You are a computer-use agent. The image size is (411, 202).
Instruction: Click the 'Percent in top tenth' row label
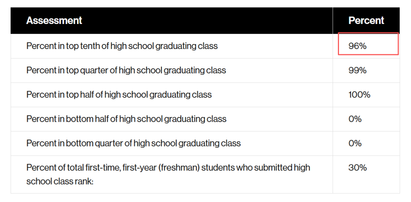122,46
